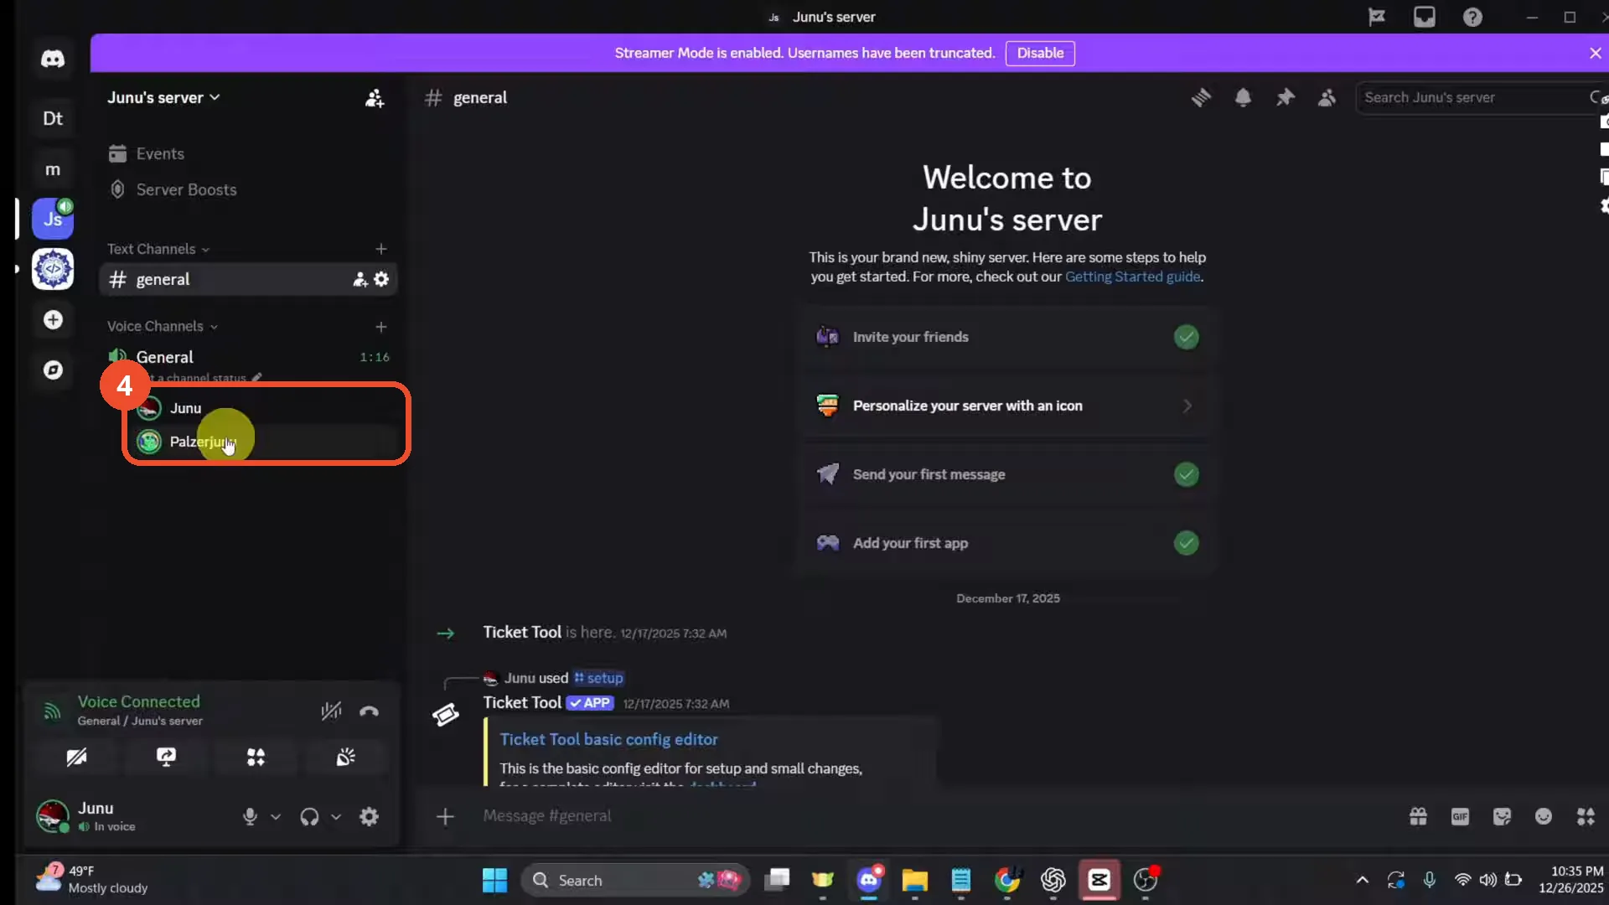Open the emoji picker
The width and height of the screenshot is (1609, 905).
1544,816
